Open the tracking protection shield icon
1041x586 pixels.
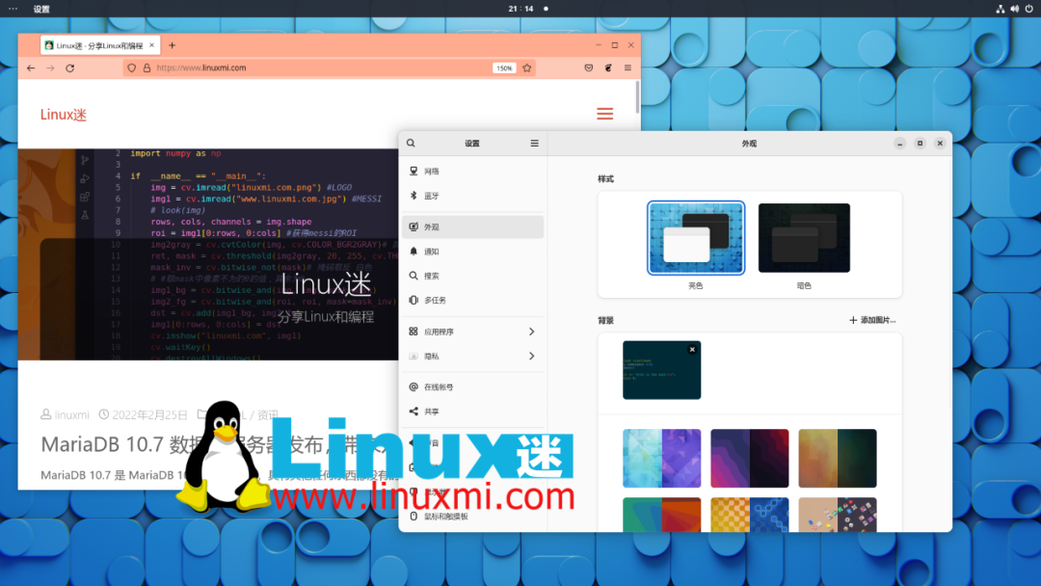pyautogui.click(x=131, y=67)
